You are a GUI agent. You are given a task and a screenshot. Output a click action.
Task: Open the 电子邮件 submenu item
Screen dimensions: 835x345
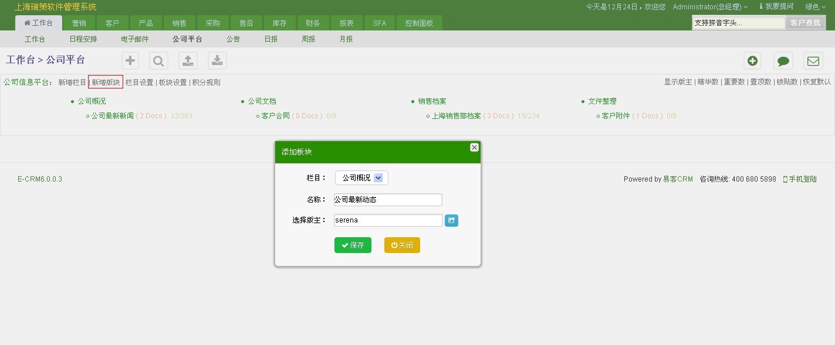[x=134, y=39]
